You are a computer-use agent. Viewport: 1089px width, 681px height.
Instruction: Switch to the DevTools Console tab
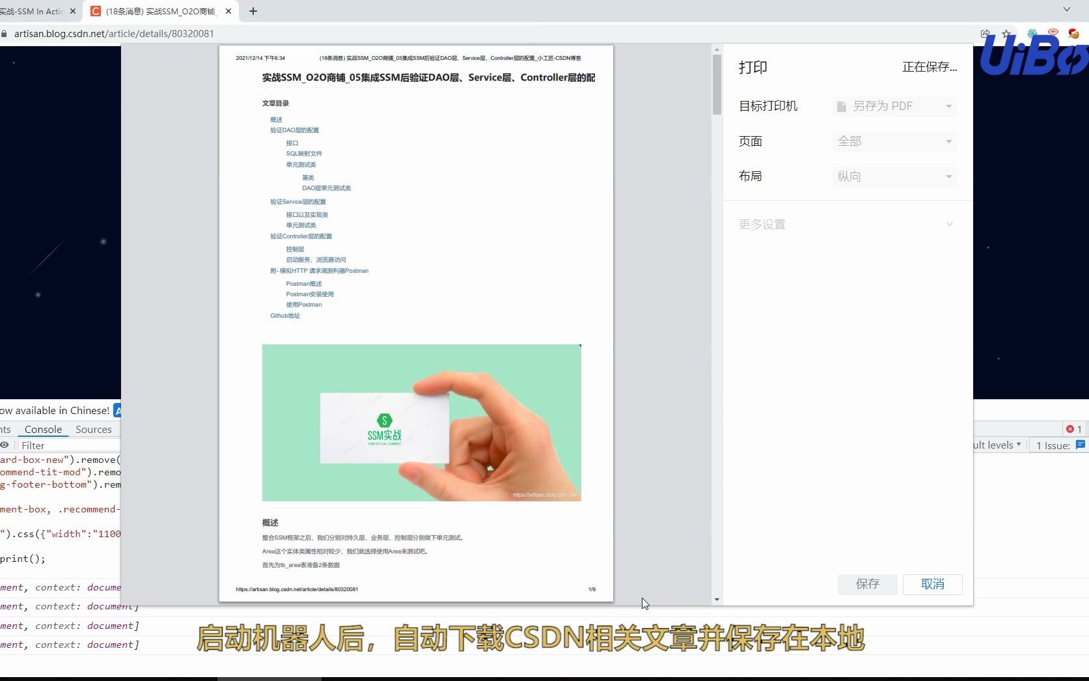point(43,430)
